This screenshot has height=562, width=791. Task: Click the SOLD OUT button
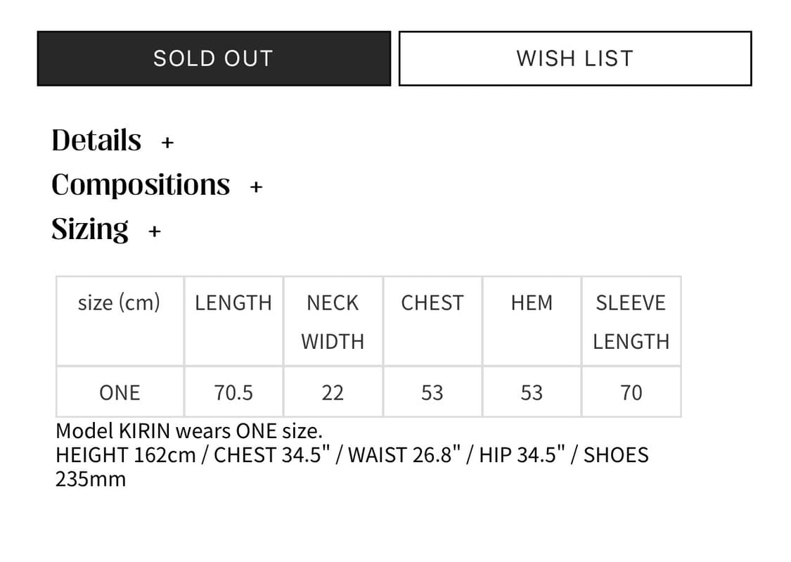point(213,58)
